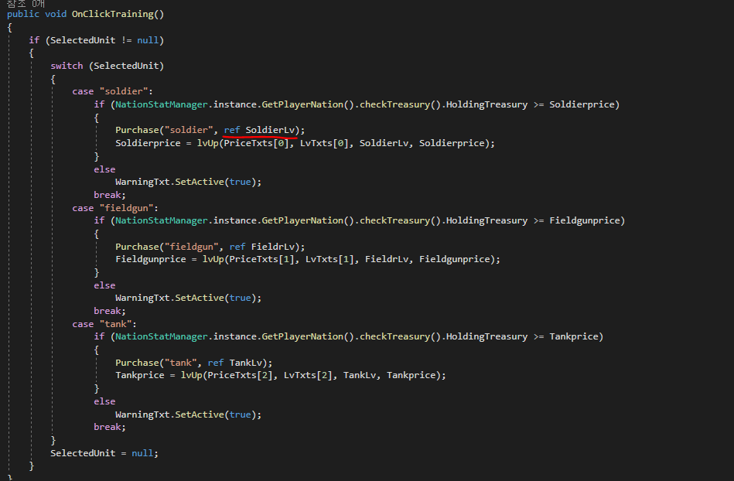This screenshot has height=481, width=734.
Task: Click PriceTxts[2] in the lvUp call
Action: (x=240, y=375)
